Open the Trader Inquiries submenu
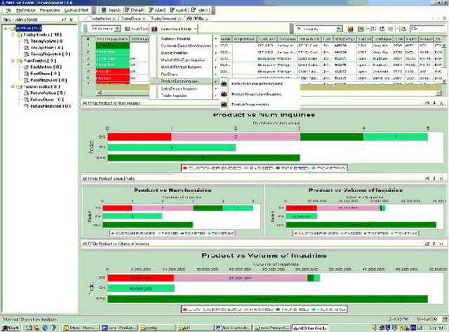This screenshot has width=449, height=332. pyautogui.click(x=185, y=95)
